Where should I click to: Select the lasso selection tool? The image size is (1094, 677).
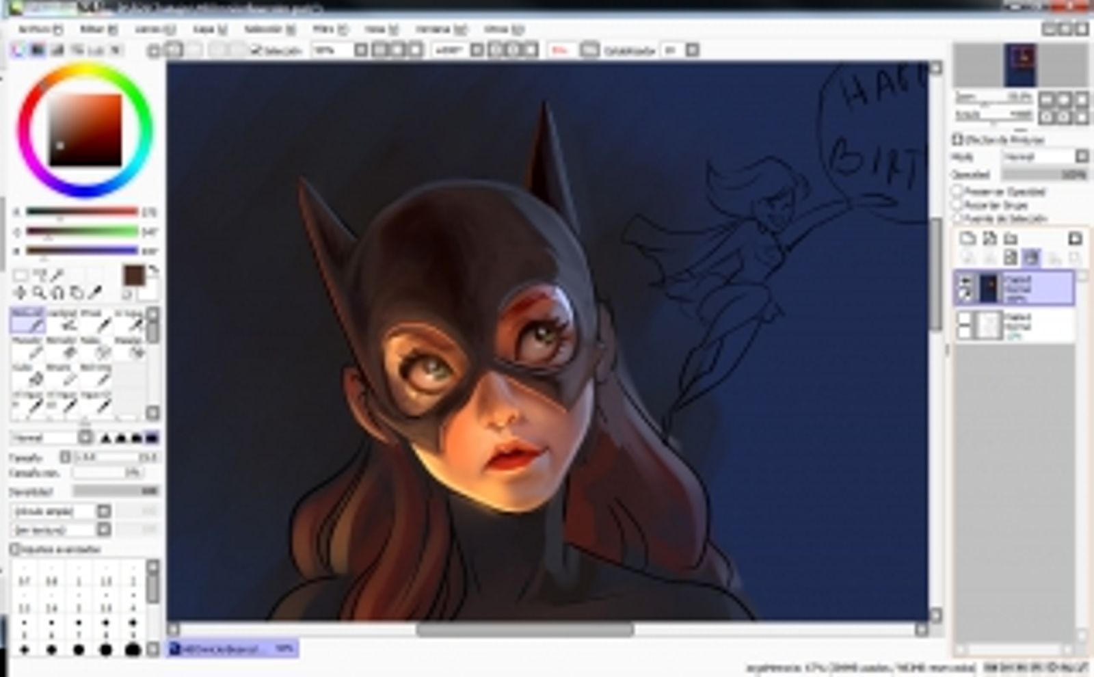(x=40, y=276)
